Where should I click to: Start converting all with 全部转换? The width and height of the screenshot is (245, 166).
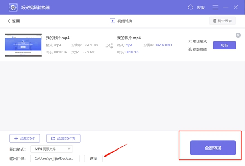point(213,148)
